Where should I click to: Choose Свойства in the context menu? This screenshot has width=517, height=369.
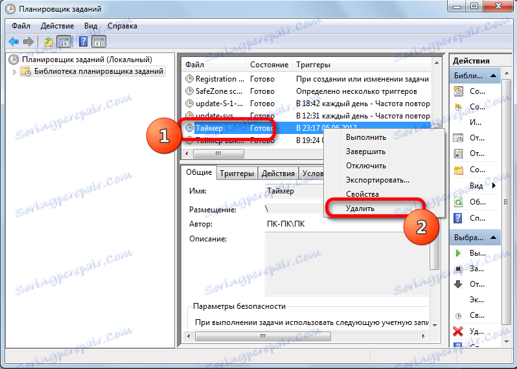(362, 194)
